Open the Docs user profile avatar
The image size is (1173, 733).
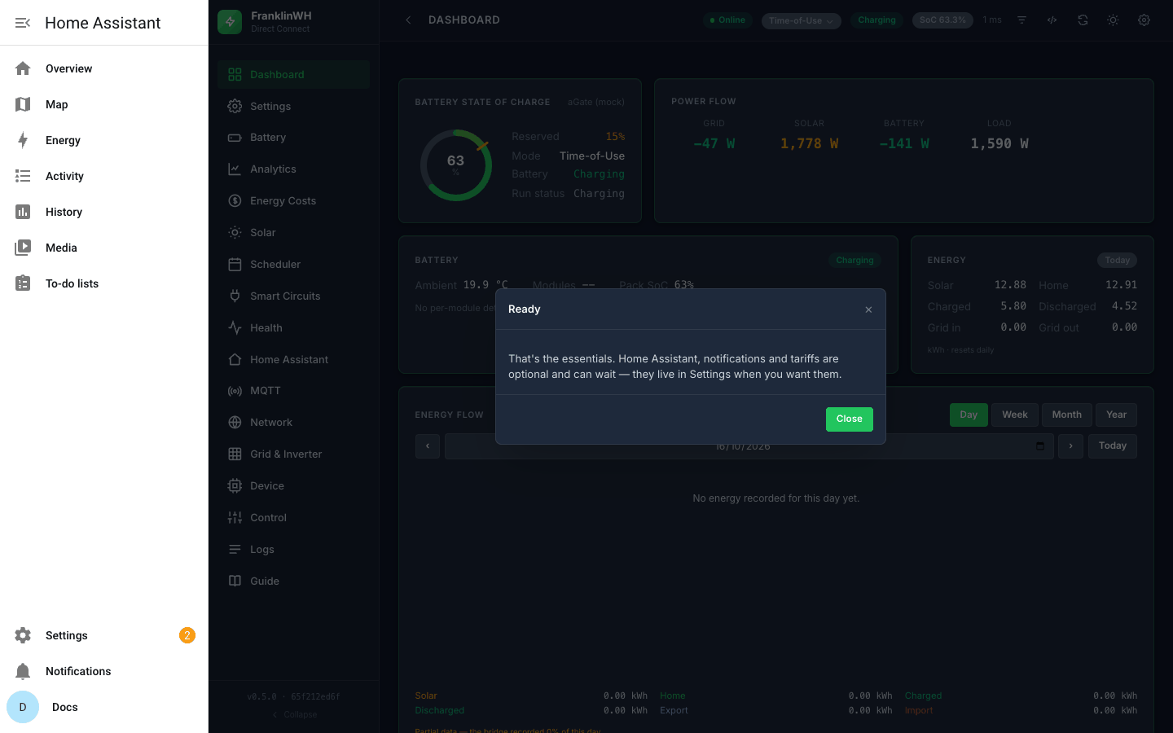pos(23,707)
